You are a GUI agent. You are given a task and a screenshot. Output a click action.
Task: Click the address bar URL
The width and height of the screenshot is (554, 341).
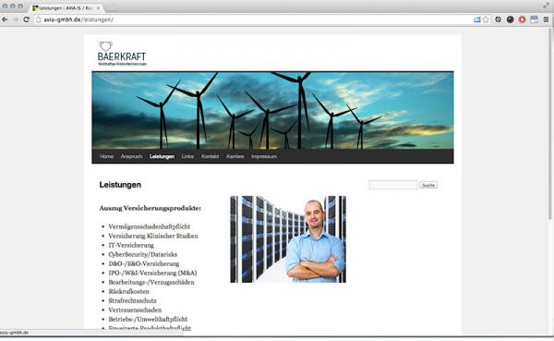[x=78, y=19]
